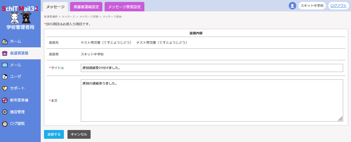This screenshot has height=142, width=351.
Task: Click the flower icon for 新年度準備
Action: [x=5, y=100]
